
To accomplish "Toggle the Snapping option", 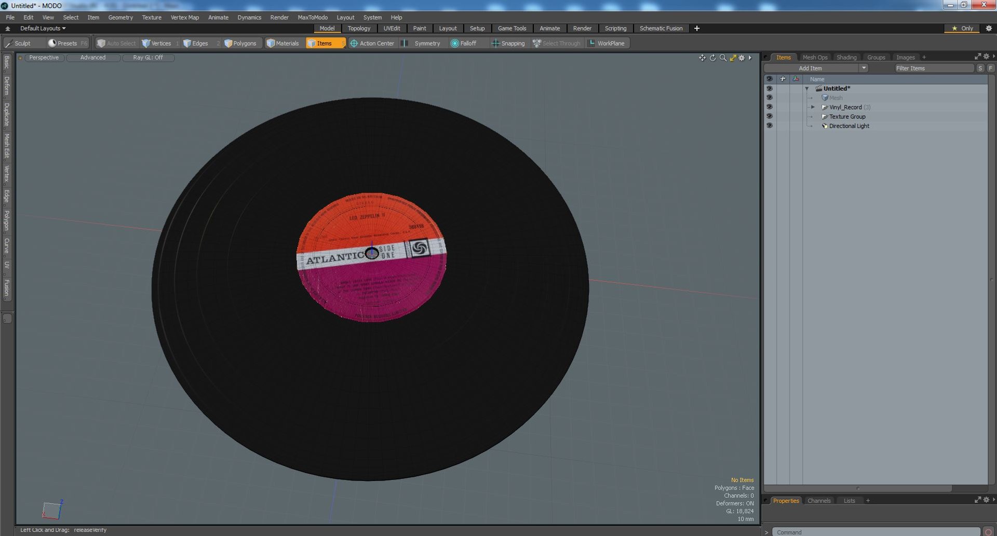I will pyautogui.click(x=508, y=44).
